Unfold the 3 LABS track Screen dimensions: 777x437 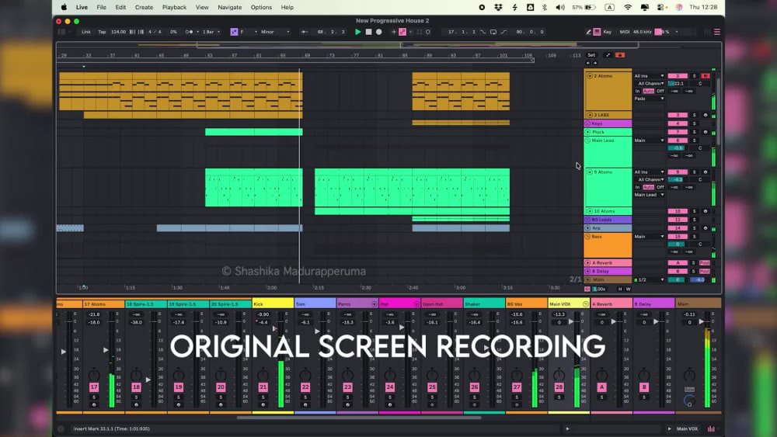(590, 115)
